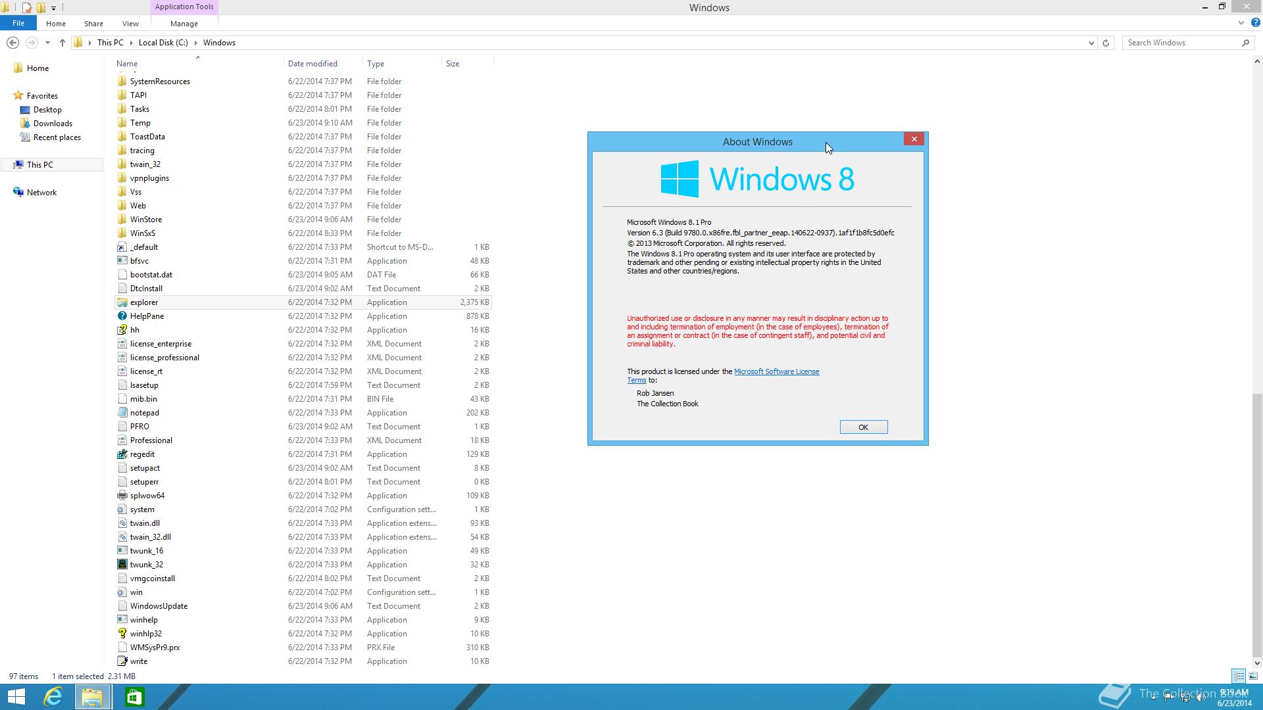This screenshot has width=1263, height=710.
Task: Click the Help question mark icon
Action: point(1255,23)
